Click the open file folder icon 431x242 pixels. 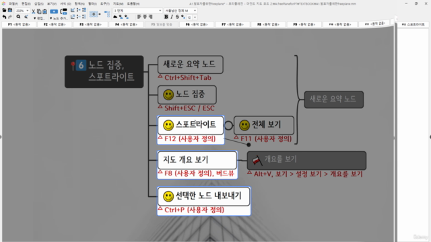4,11
